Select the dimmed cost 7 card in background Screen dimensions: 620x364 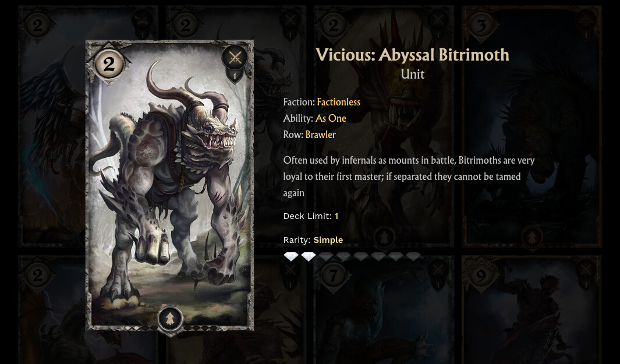(x=383, y=309)
